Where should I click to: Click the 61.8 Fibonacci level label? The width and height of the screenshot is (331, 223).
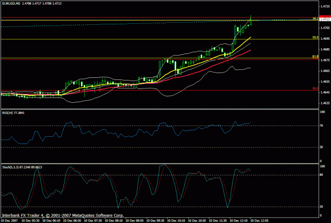coord(316,56)
